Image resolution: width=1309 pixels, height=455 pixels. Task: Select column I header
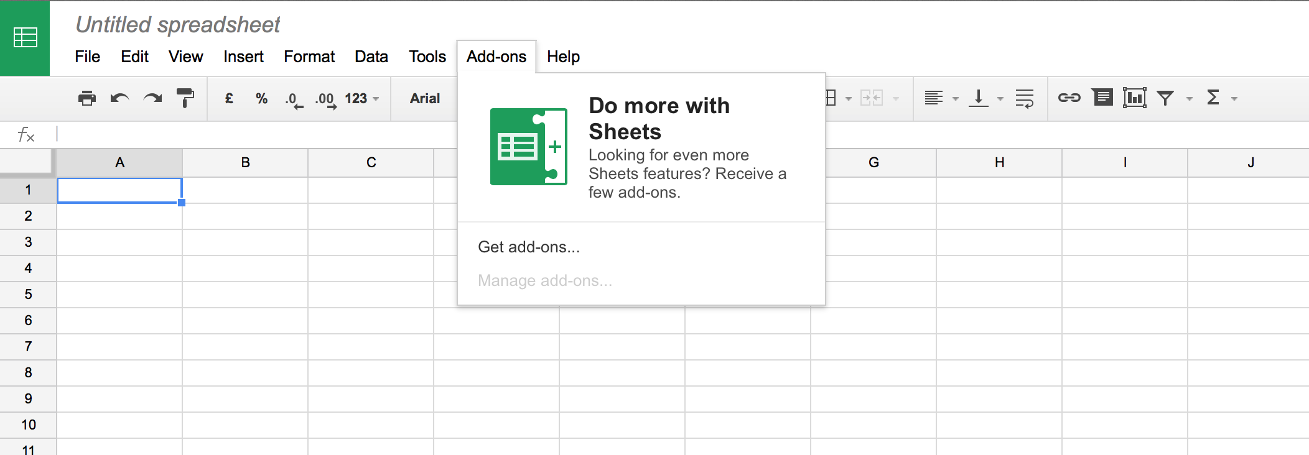click(1125, 163)
